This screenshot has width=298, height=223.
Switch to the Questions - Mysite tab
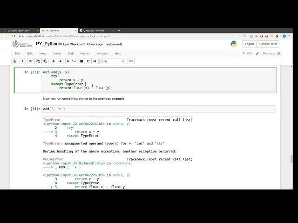(94, 31)
